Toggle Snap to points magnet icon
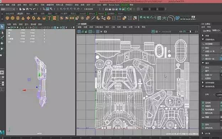This screenshot has width=222, height=139. click(x=68, y=9)
